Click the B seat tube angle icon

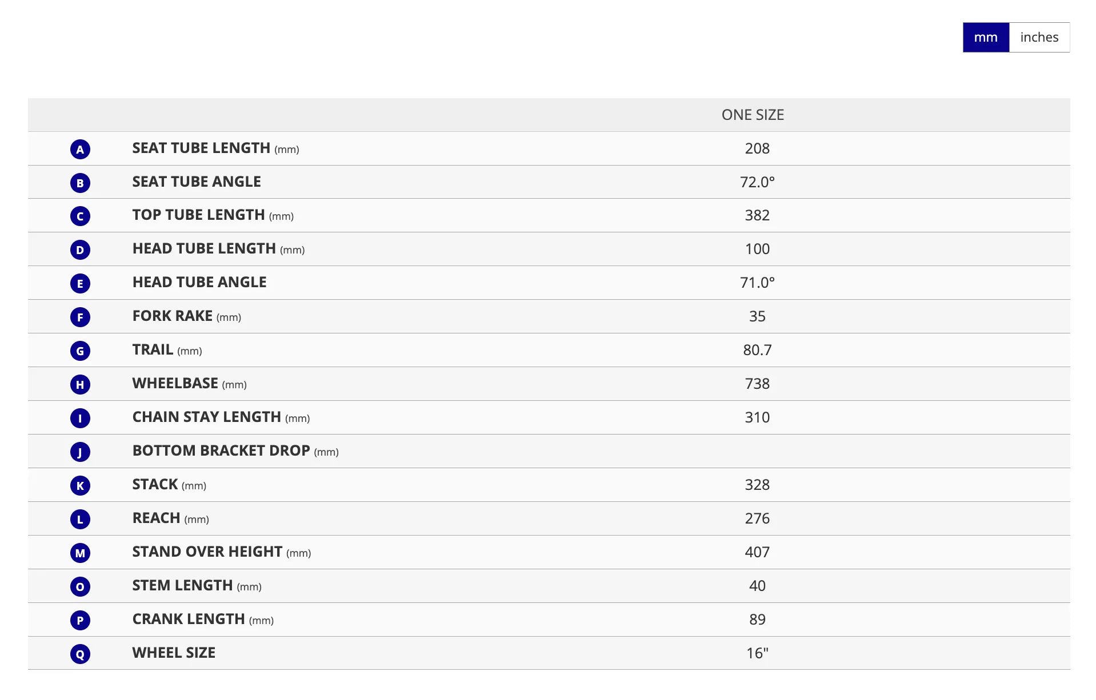80,183
